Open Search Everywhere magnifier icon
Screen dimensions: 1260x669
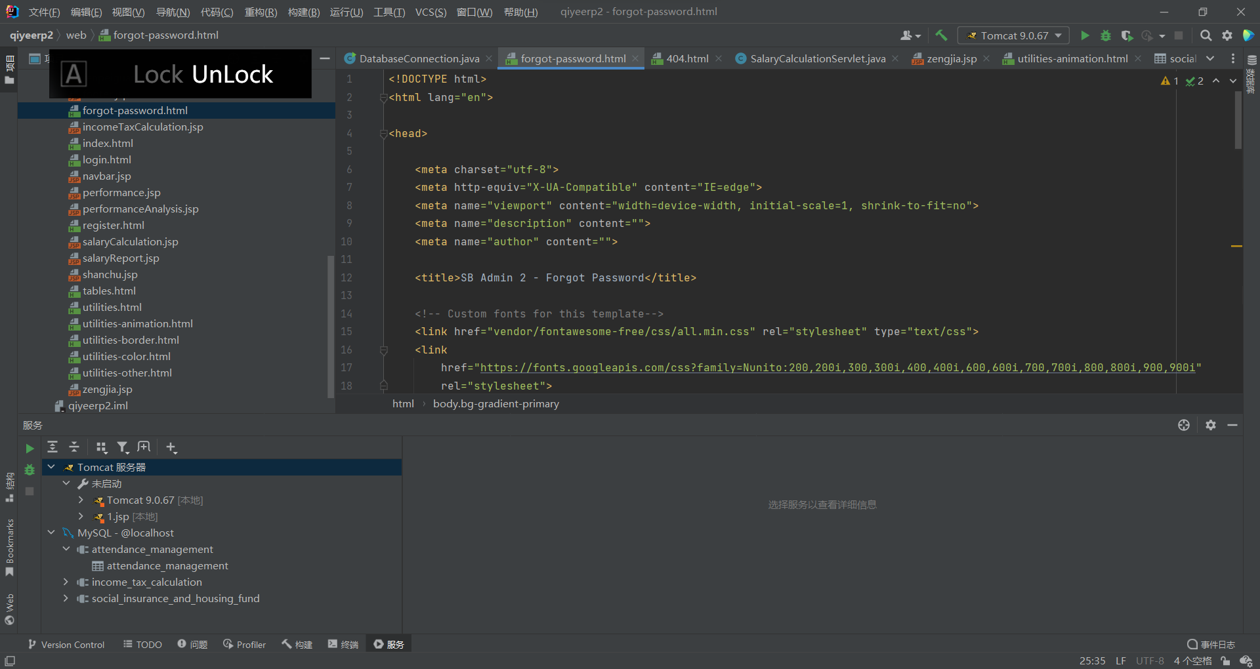point(1206,35)
